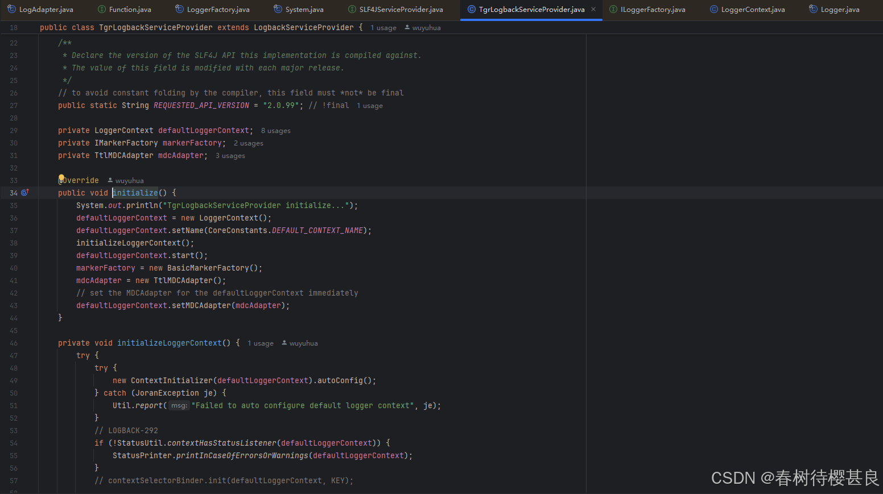
Task: Click author wuyuhua beside class declaration
Action: click(x=426, y=28)
